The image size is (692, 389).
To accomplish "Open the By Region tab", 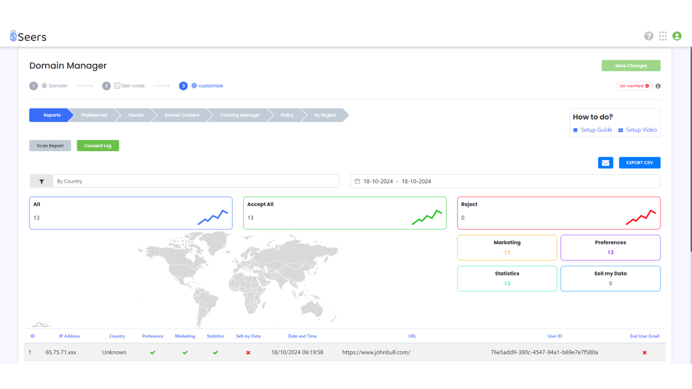I will pyautogui.click(x=325, y=115).
